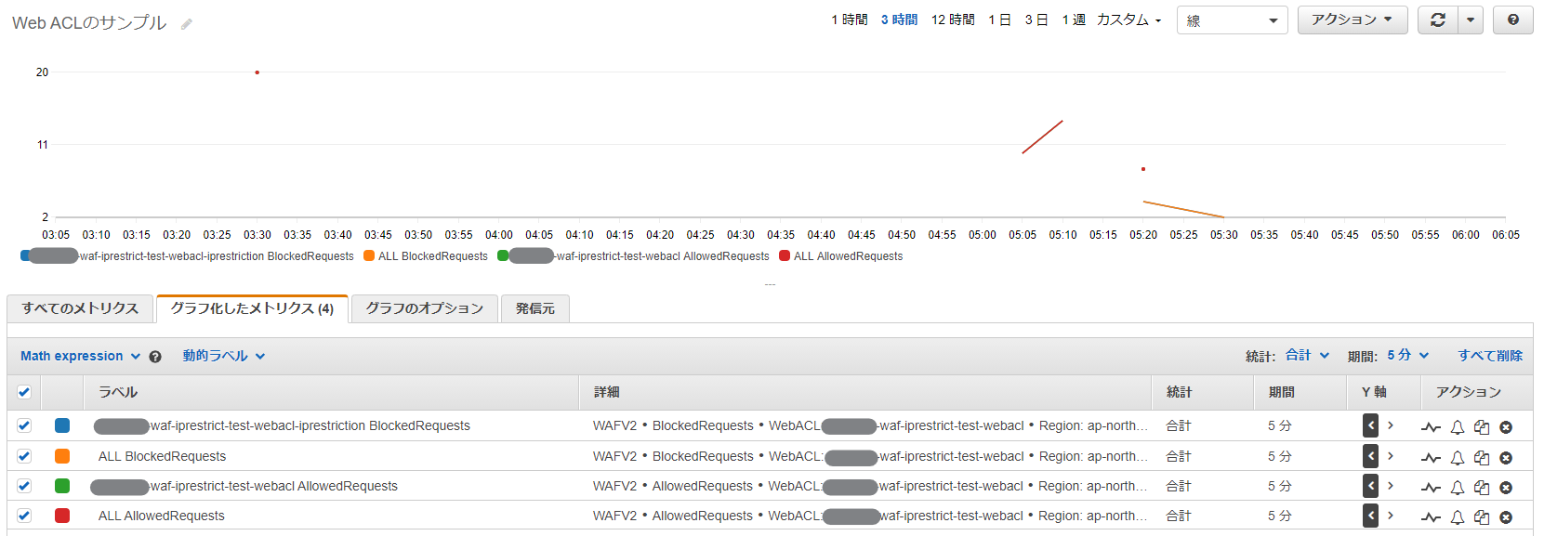Click the ALL AllowedRequests legend entry
This screenshot has width=1544, height=536.
pyautogui.click(x=841, y=256)
